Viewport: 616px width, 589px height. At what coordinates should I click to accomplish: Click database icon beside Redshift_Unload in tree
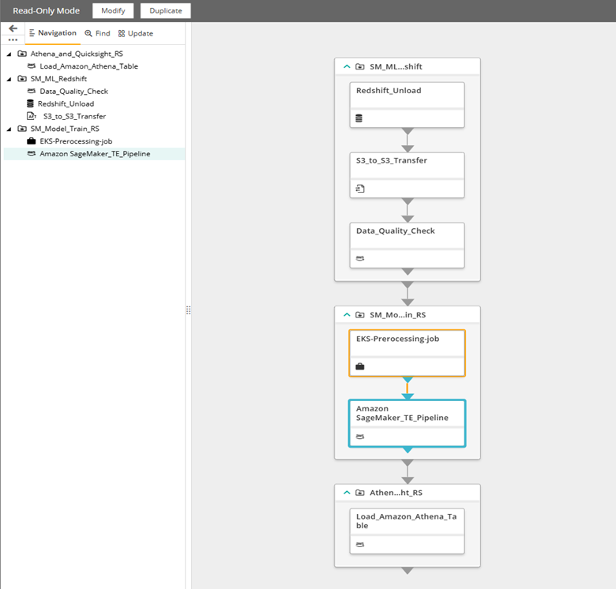[x=30, y=103]
